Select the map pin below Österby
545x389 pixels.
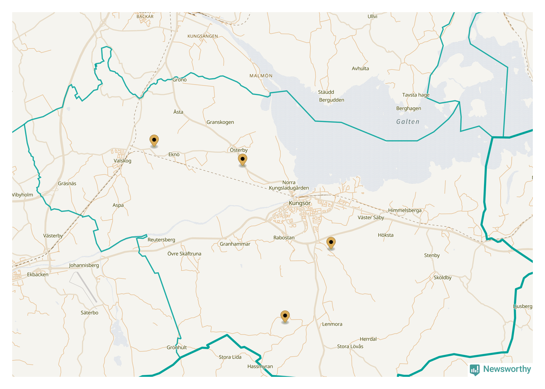pyautogui.click(x=242, y=159)
